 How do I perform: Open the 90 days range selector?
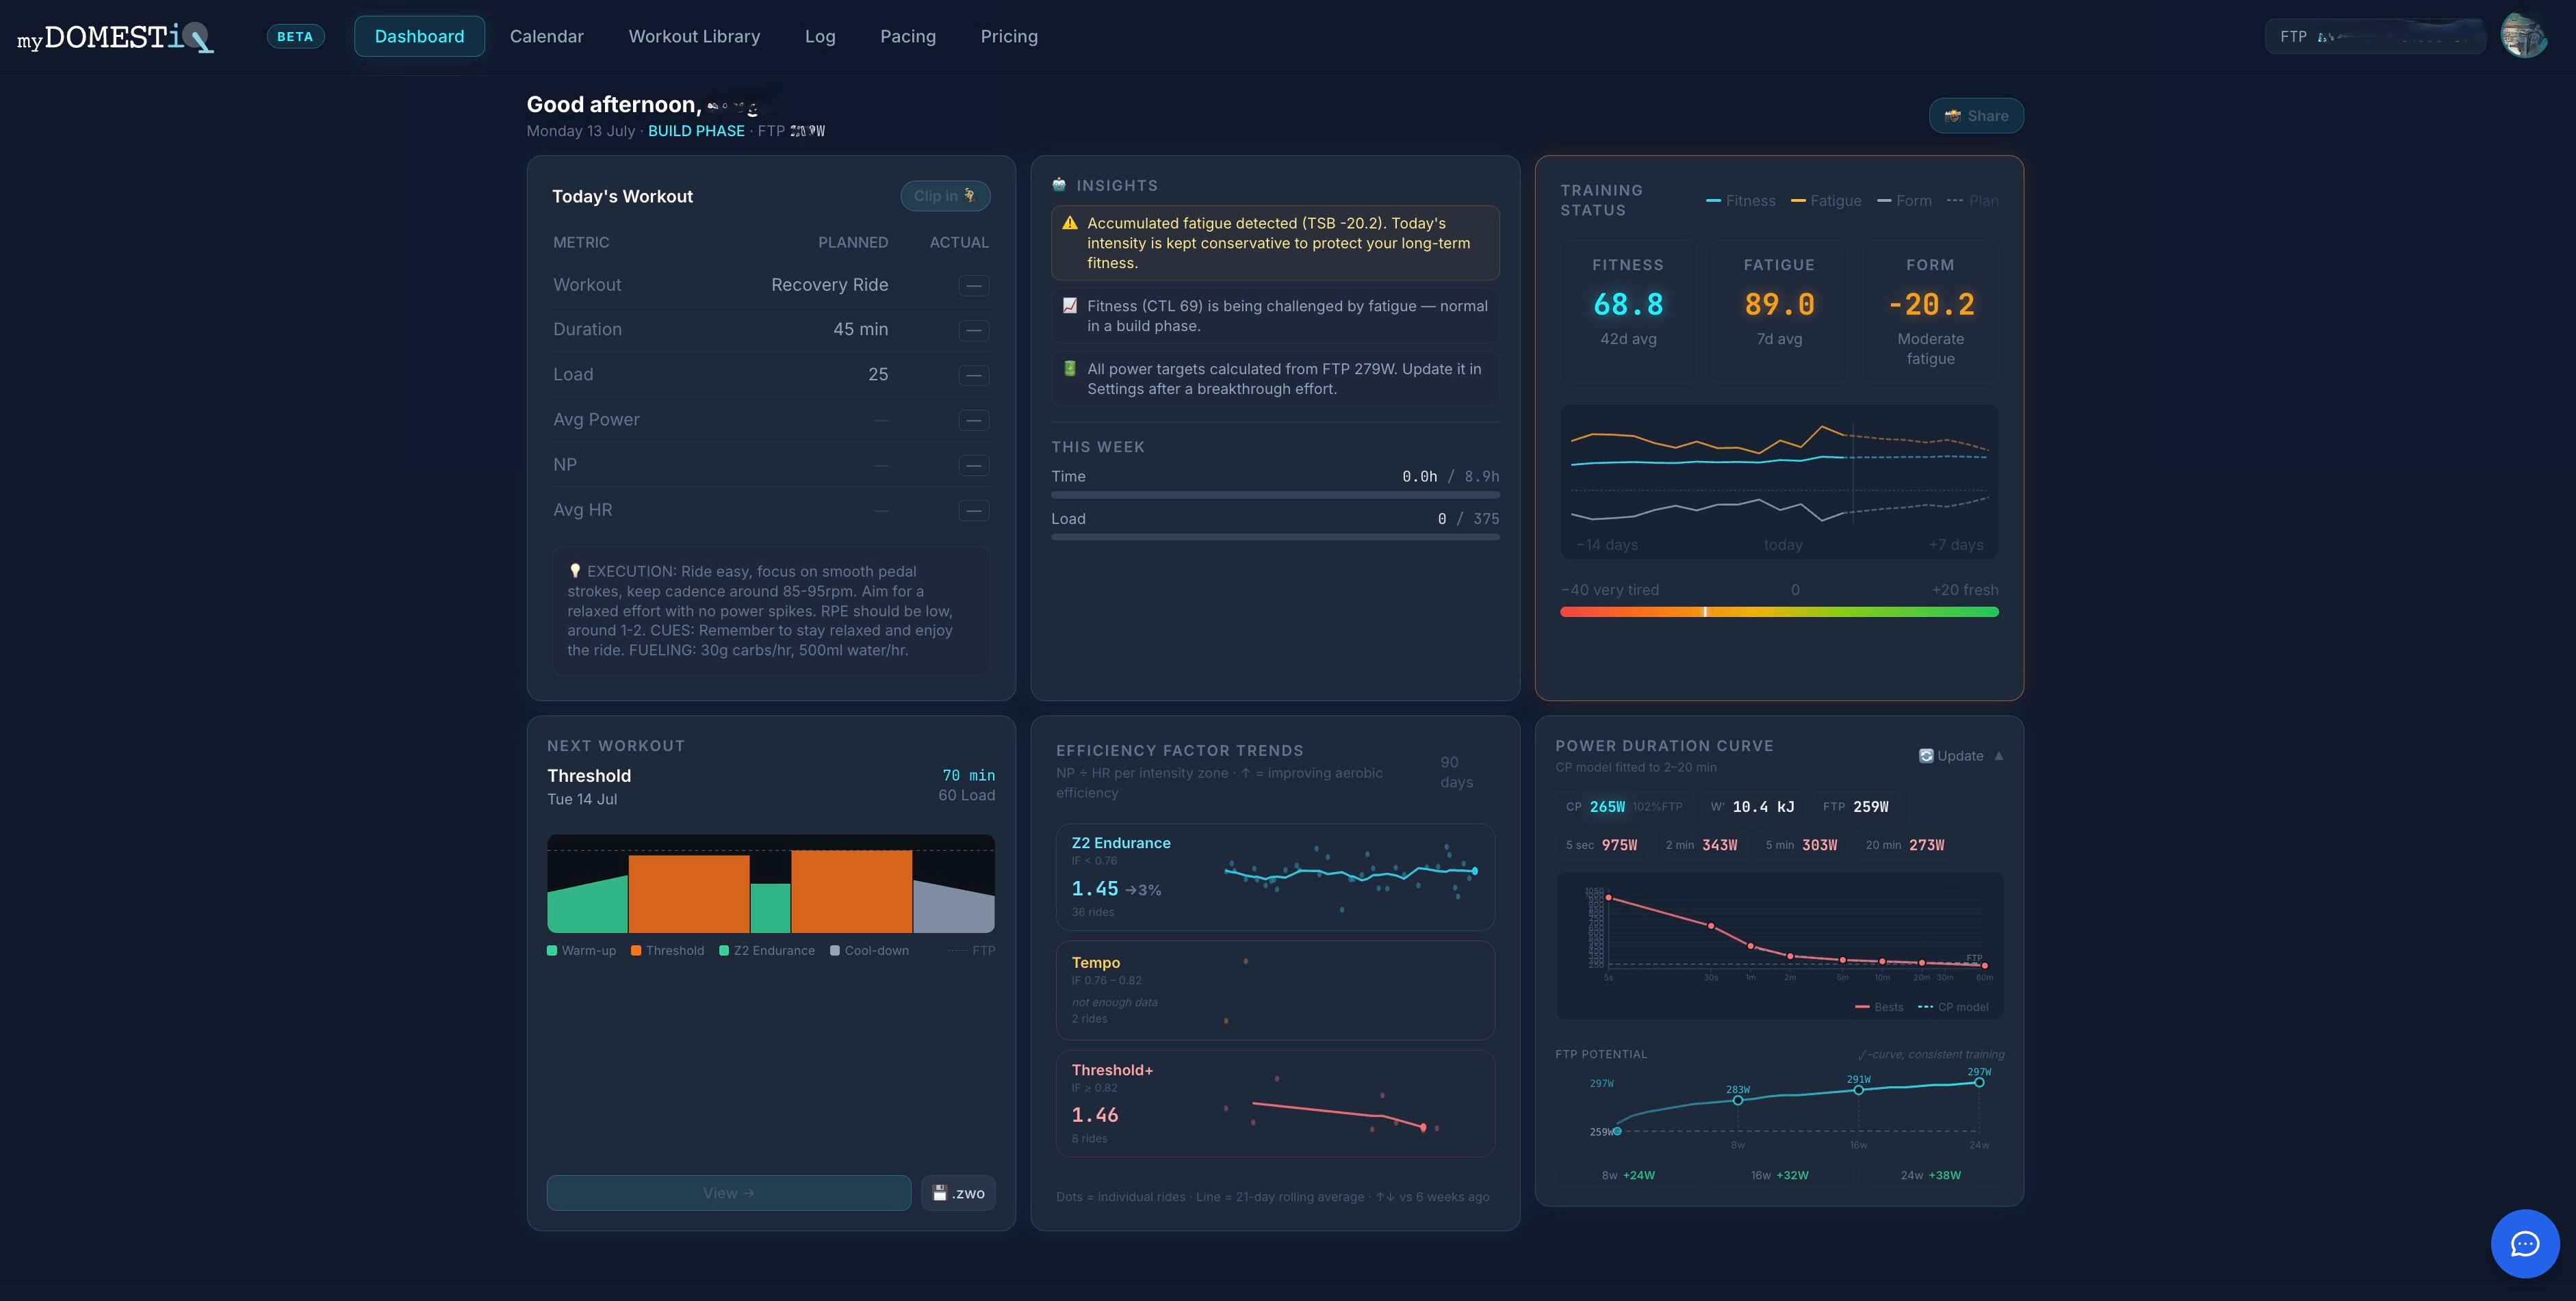click(1456, 772)
